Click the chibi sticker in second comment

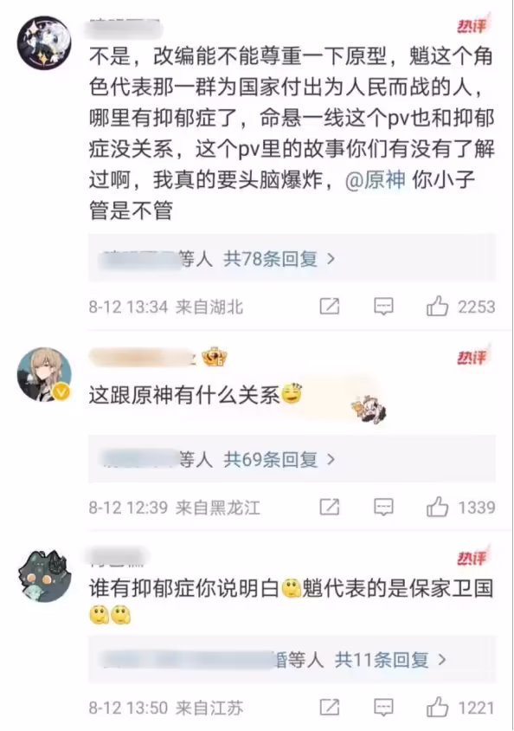369,408
